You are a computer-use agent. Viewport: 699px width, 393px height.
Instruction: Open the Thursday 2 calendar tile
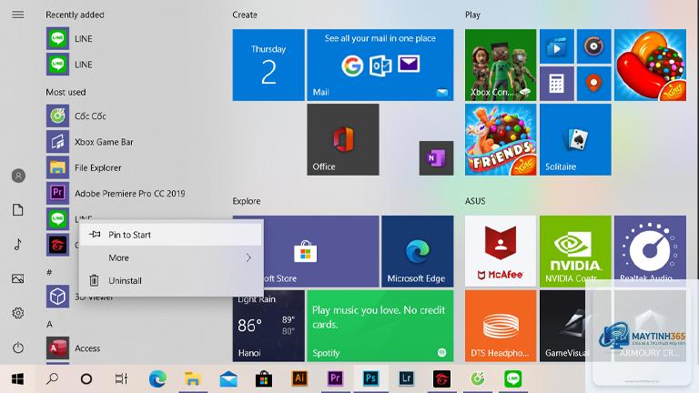[268, 65]
